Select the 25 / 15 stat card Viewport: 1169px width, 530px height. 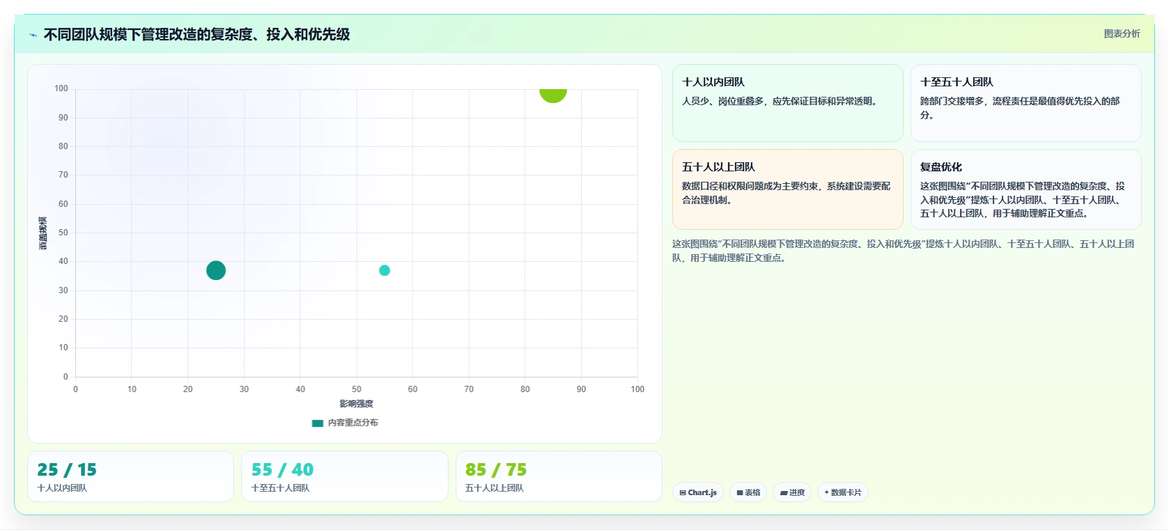tap(131, 476)
